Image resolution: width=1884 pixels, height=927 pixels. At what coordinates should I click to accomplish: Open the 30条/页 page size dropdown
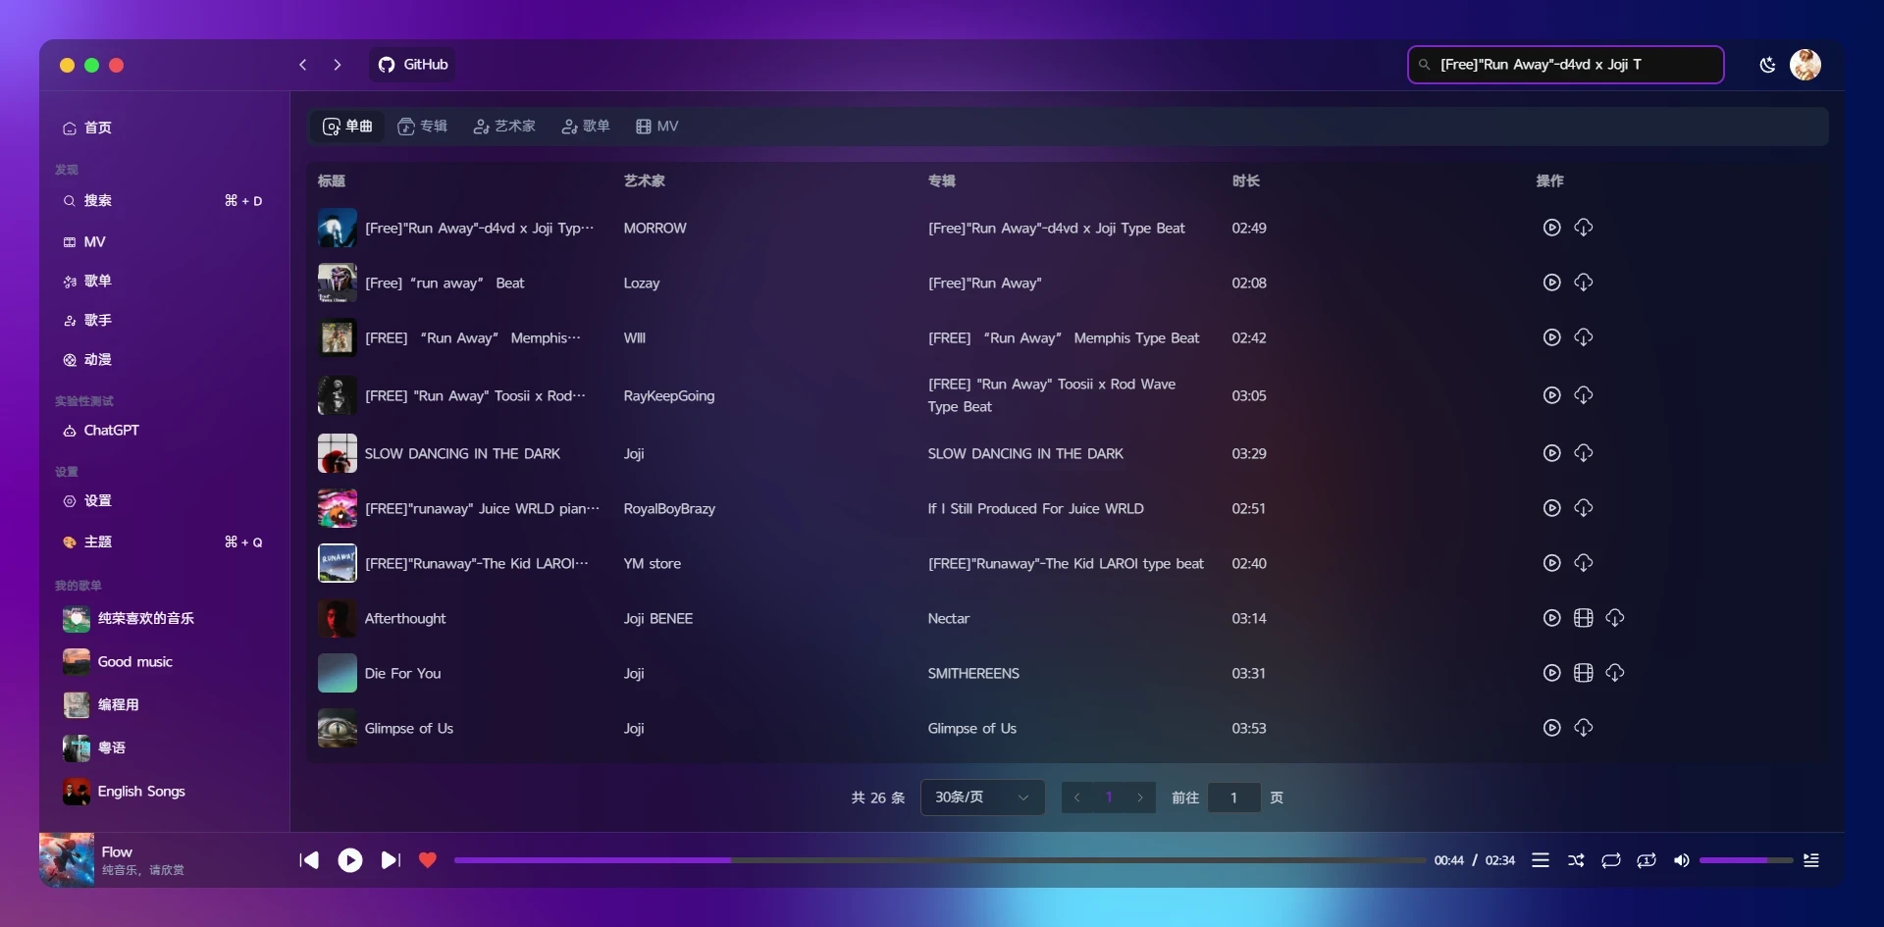[x=982, y=798]
